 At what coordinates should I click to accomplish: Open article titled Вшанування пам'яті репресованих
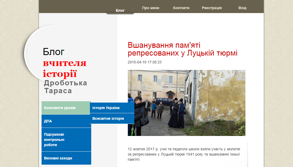pos(182,49)
